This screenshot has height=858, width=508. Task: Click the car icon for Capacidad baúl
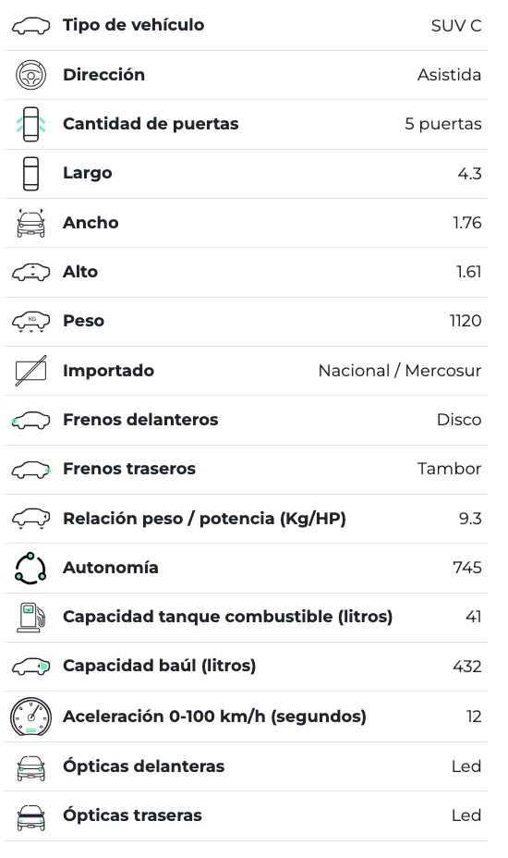[31, 666]
